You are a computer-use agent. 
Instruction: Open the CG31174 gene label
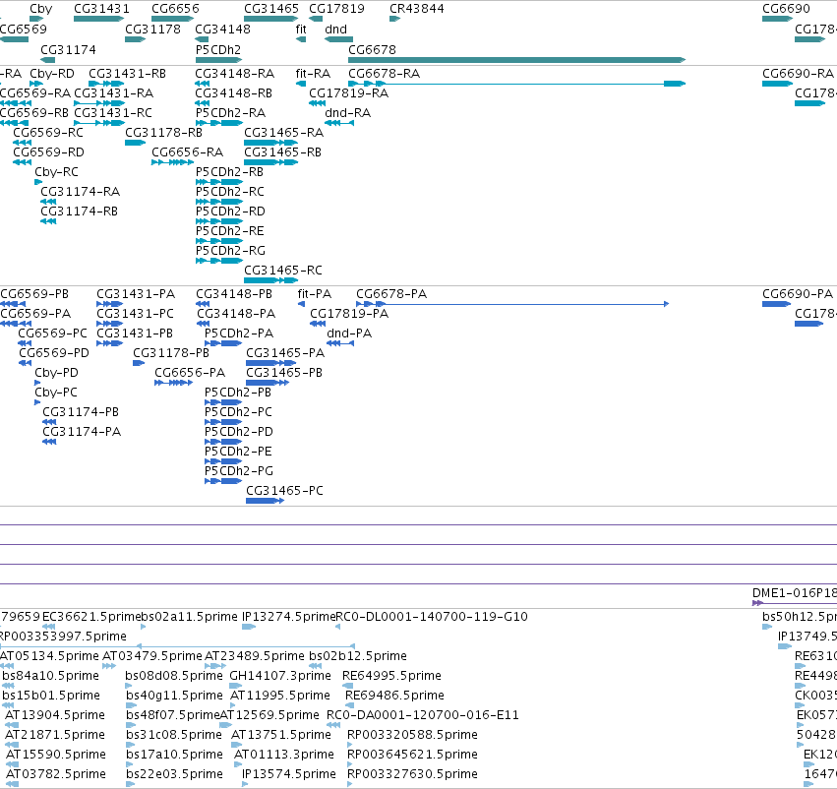coord(68,49)
